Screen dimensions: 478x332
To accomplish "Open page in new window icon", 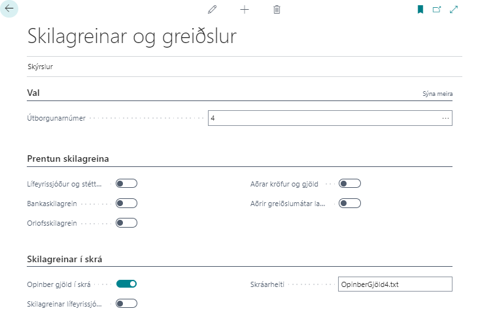I will click(x=437, y=10).
